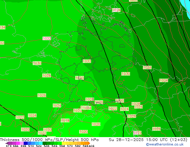Click the 570 legend value

(70, 146)
